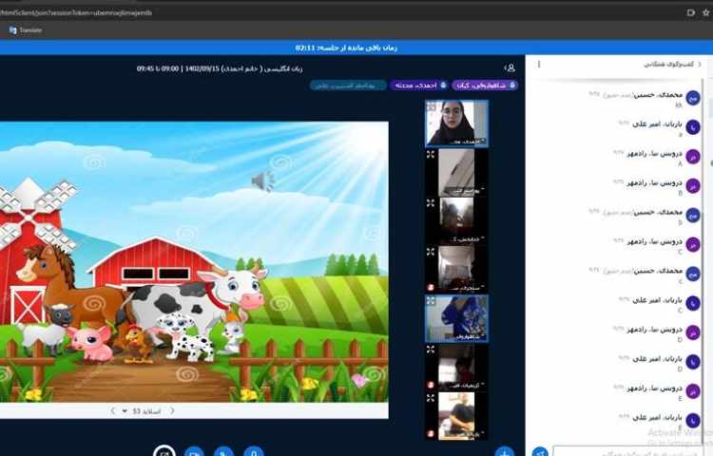Click avatar beside message 'E'

(692, 390)
